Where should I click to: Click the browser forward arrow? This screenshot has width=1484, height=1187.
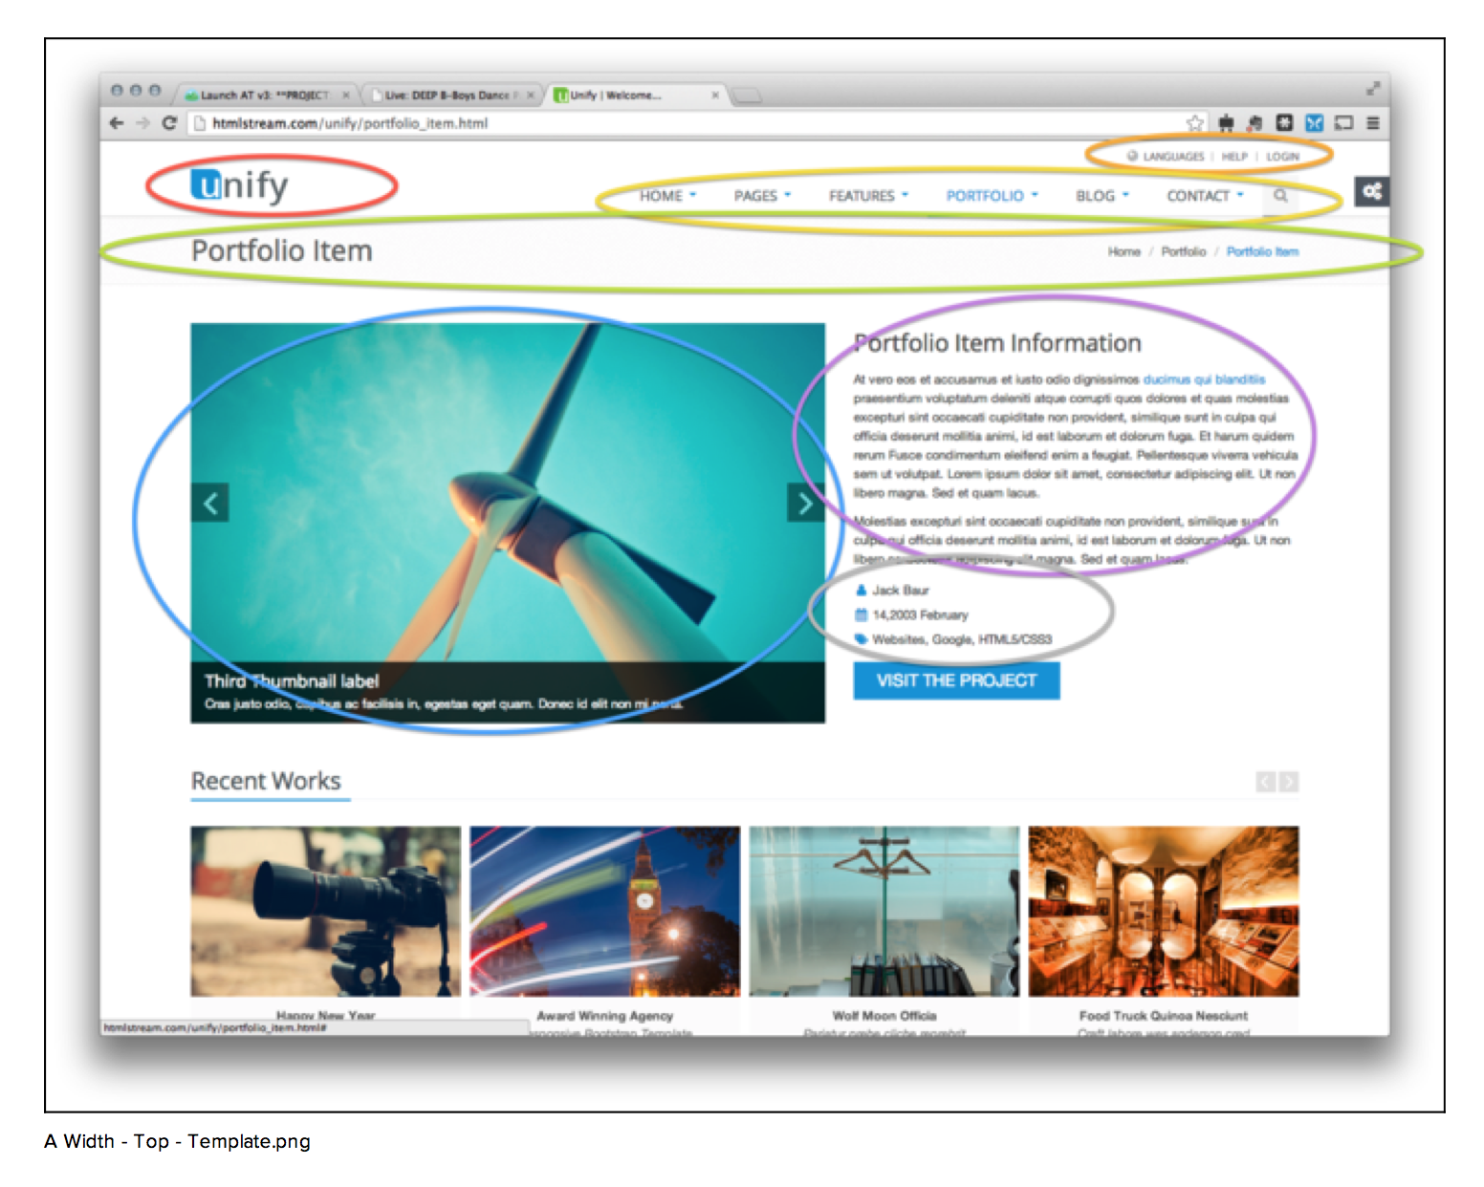tap(142, 123)
